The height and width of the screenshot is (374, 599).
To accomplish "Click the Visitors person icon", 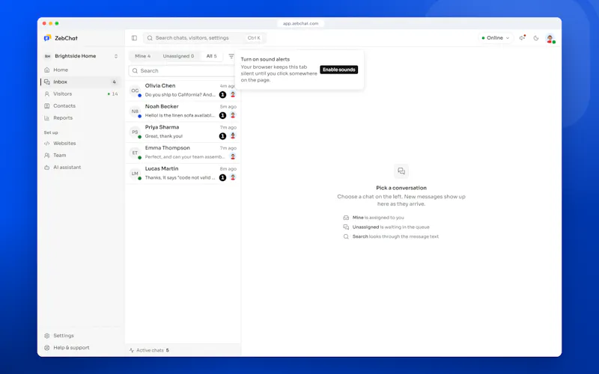I will tap(47, 94).
